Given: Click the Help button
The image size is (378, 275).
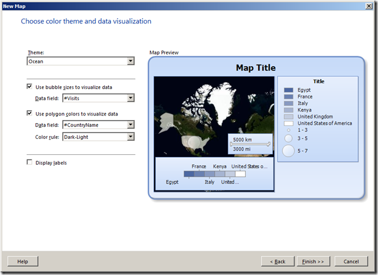Looking at the screenshot, I should 23,262.
